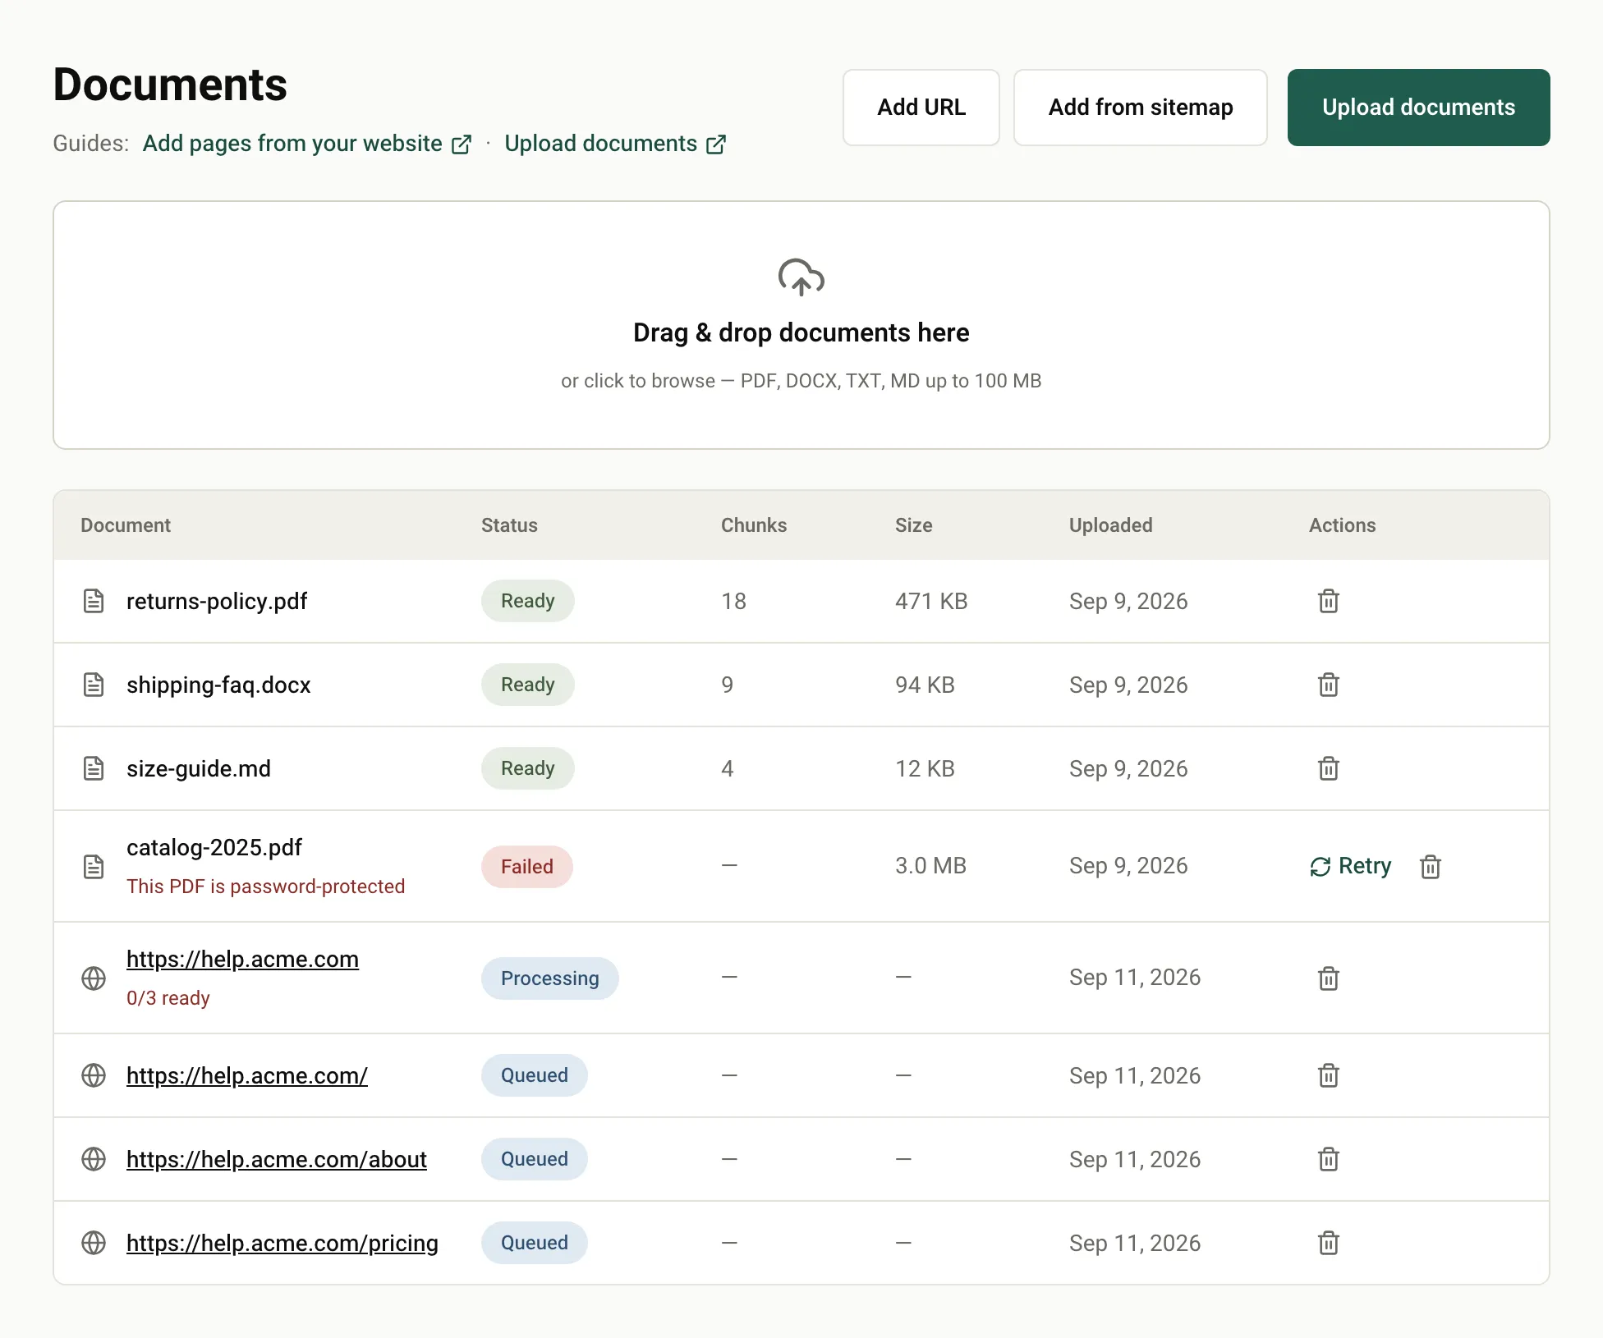1603x1338 pixels.
Task: Click the globe icon beside https://help.acme.com/about
Action: [x=94, y=1159]
